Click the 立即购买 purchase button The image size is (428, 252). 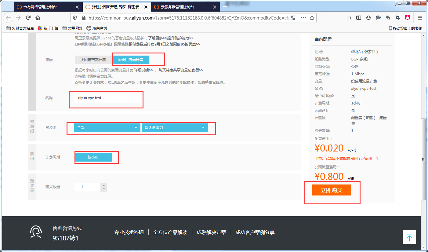coord(332,190)
